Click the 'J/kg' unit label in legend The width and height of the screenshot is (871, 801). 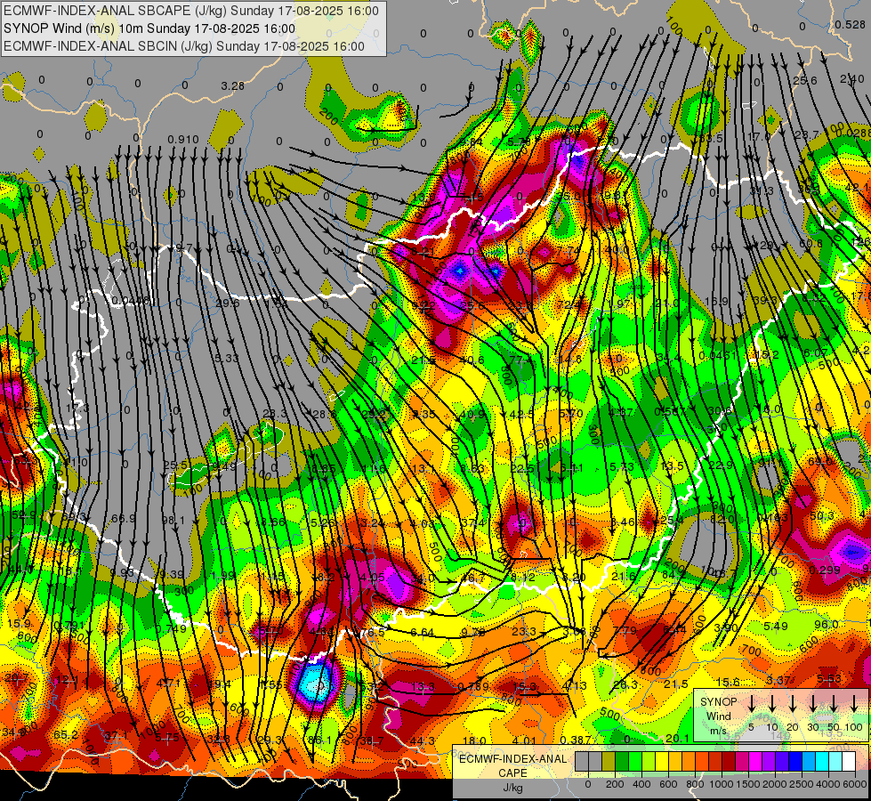[512, 788]
